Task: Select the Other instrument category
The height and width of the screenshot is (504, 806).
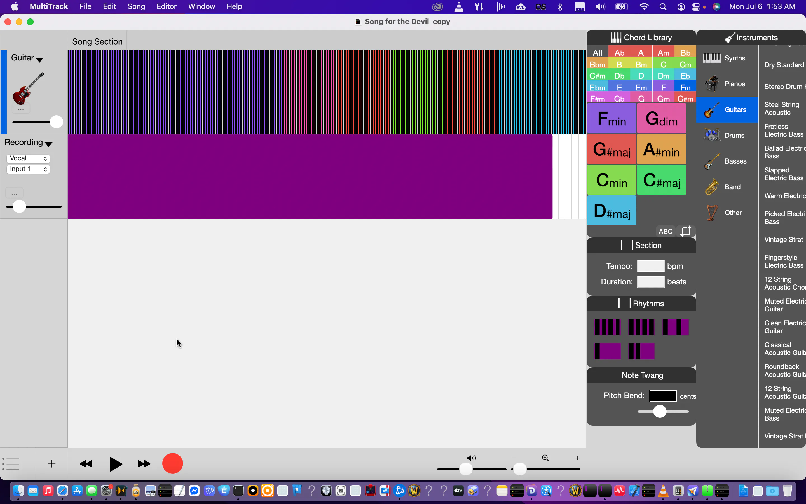Action: tap(727, 213)
